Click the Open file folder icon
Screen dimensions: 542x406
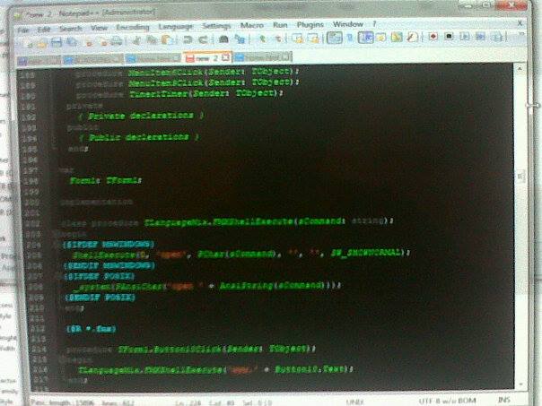[x=42, y=44]
